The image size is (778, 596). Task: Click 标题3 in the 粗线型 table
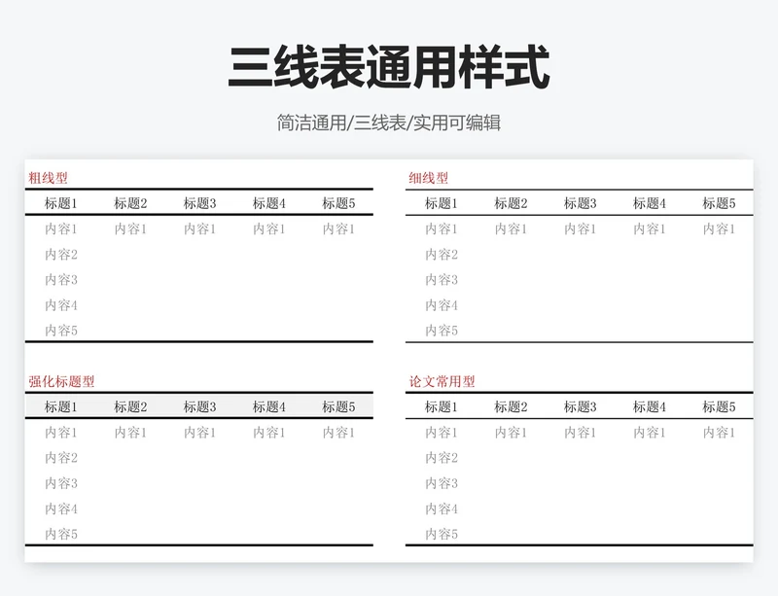pyautogui.click(x=200, y=203)
